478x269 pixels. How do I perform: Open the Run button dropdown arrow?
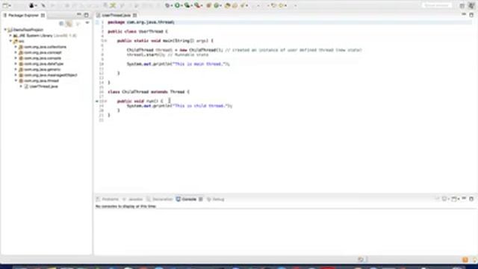coord(181,5)
